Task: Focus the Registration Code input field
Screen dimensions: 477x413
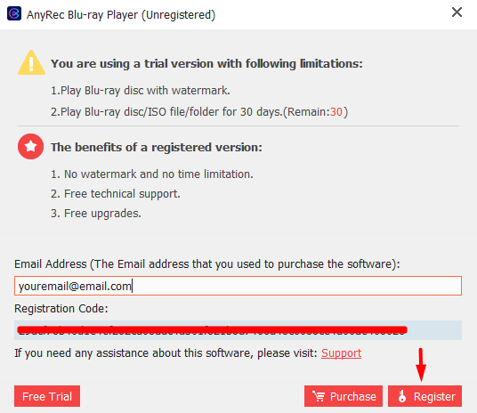Action: 238,330
